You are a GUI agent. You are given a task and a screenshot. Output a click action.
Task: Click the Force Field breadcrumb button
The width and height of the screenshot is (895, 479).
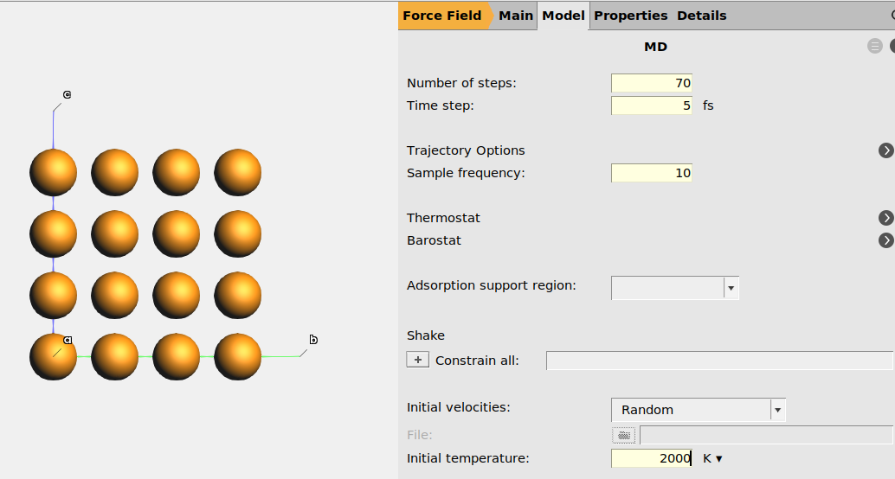[x=441, y=16]
